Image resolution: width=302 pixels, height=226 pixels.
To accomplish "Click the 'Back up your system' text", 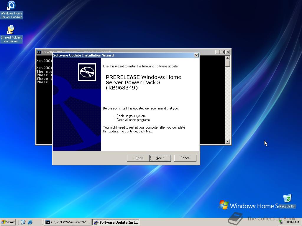I will (x=131, y=116).
